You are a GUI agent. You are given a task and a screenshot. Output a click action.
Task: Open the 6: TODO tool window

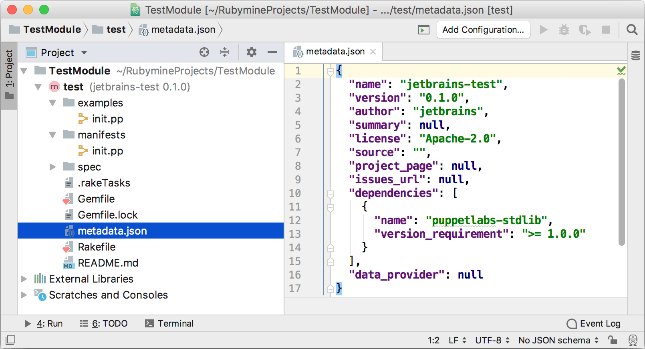pyautogui.click(x=104, y=323)
